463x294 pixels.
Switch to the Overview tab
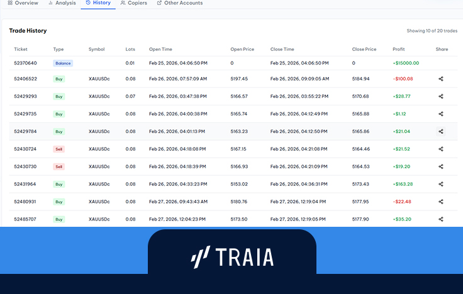pos(23,3)
